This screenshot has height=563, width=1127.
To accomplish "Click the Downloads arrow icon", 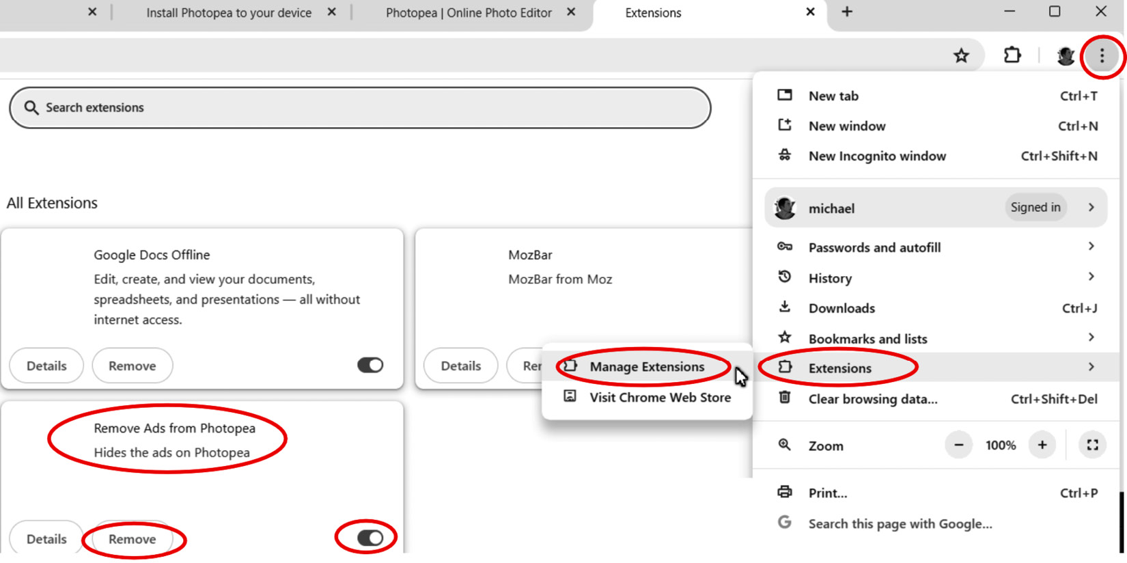I will click(785, 307).
